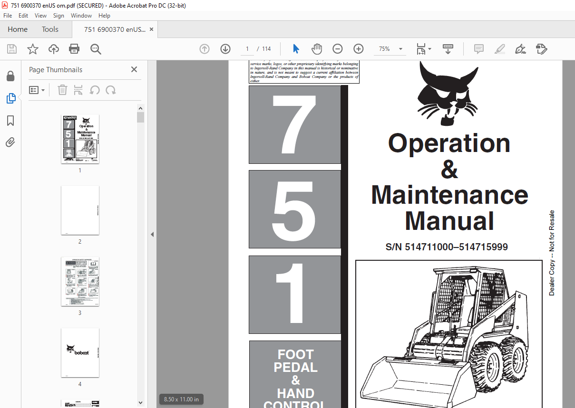Click the read mode keyboard icon
Viewport: 575px width, 408px height.
pyautogui.click(x=448, y=49)
